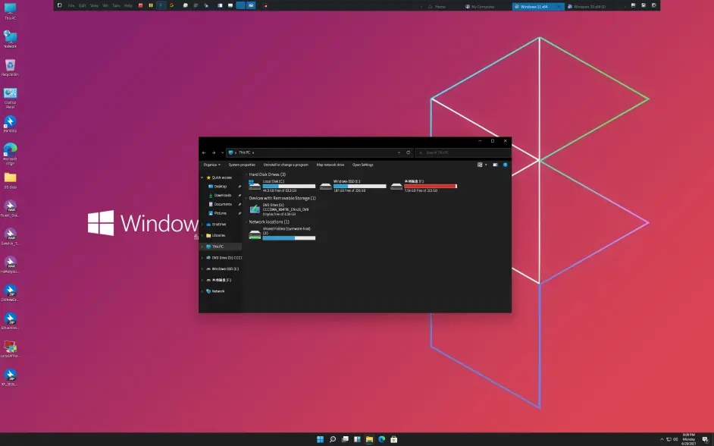Select Downloads in Quick access
This screenshot has width=714, height=446.
tap(223, 196)
